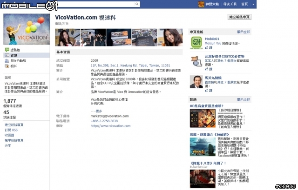Select the 朋友的動態 tab in sidebar
The image size is (298, 190).
18,61
